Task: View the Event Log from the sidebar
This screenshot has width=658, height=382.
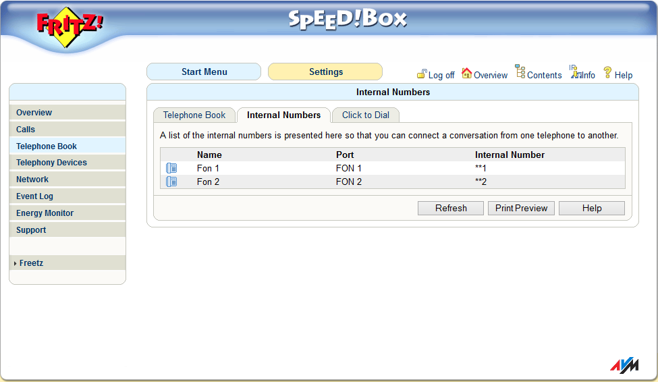Action: click(34, 196)
